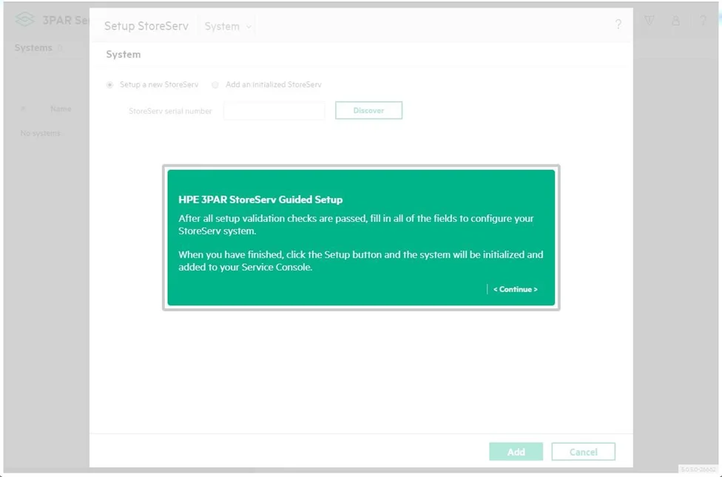Viewport: 722px width, 477px height.
Task: Open help icon in Setup StoreServ dialog
Action: [x=618, y=24]
